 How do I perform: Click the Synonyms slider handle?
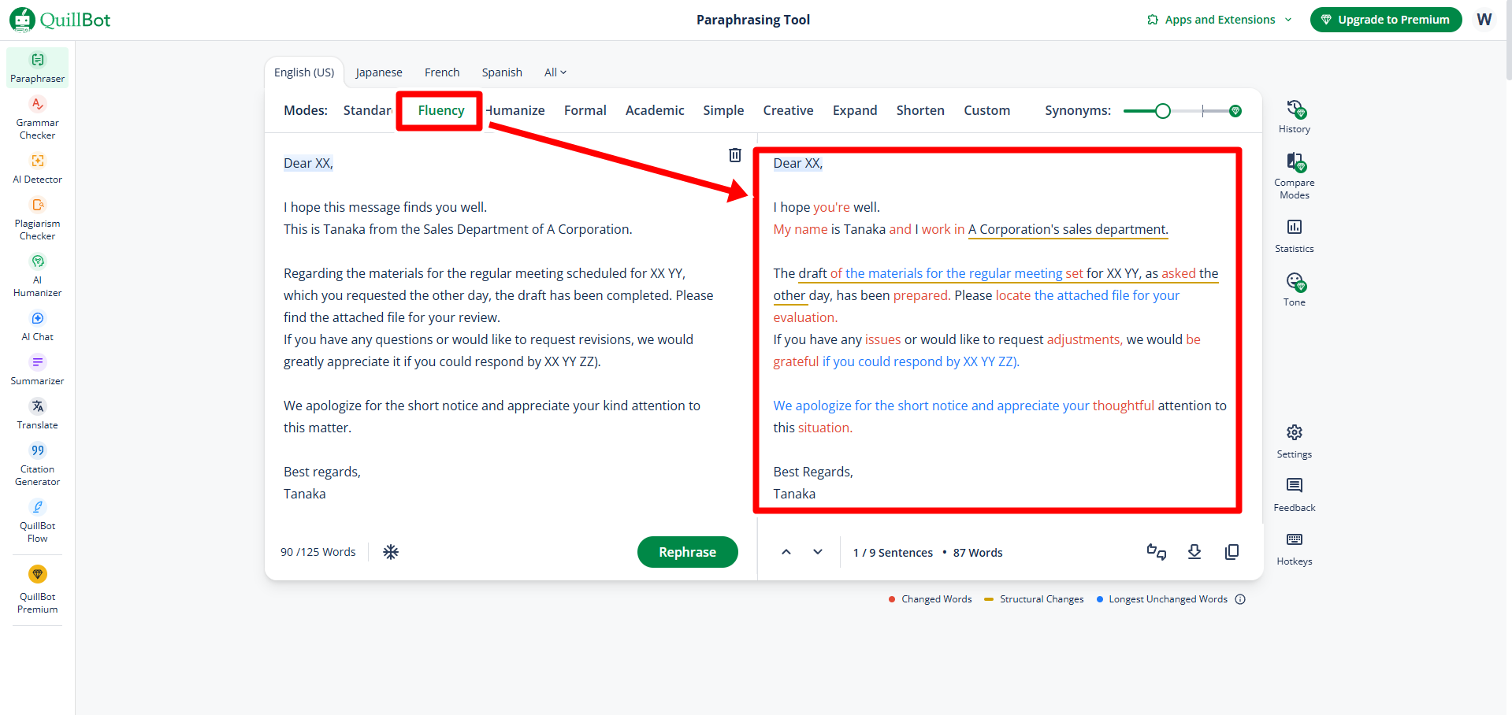click(1162, 111)
